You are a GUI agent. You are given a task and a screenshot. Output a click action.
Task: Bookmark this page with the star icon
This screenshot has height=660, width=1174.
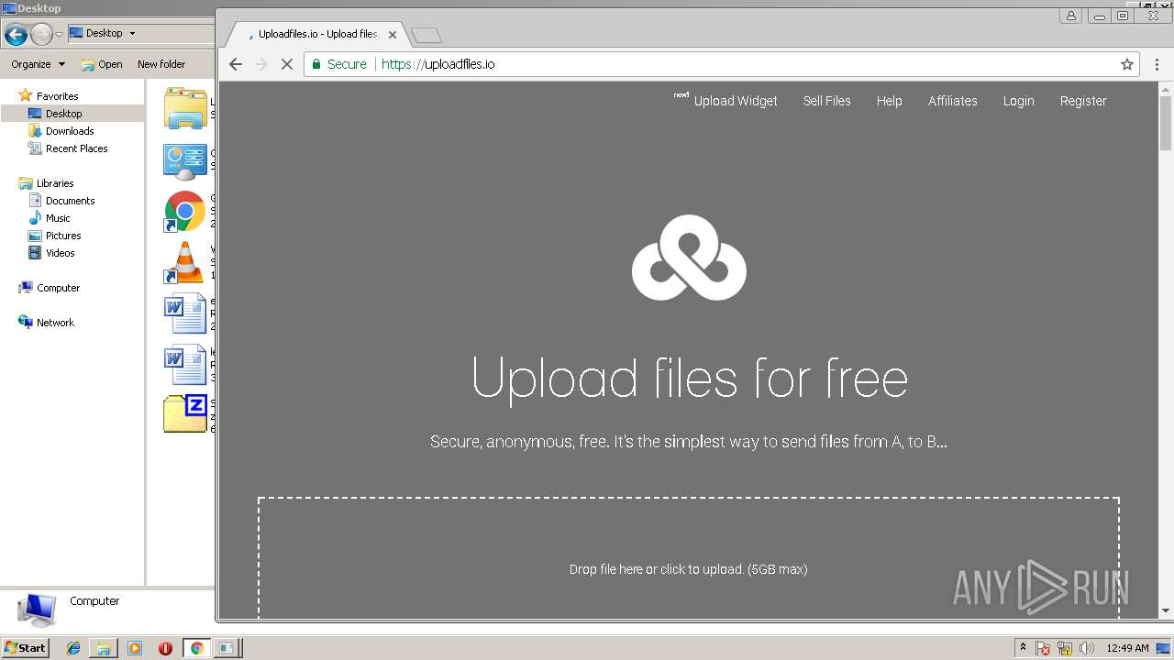1127,64
